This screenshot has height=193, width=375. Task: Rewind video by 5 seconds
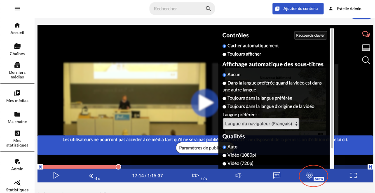[x=93, y=176]
